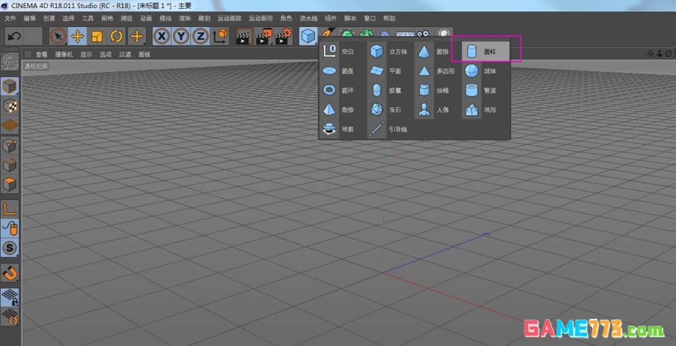This screenshot has height=346, width=676.
Task: Open the 模拟 menu
Action: [x=166, y=18]
